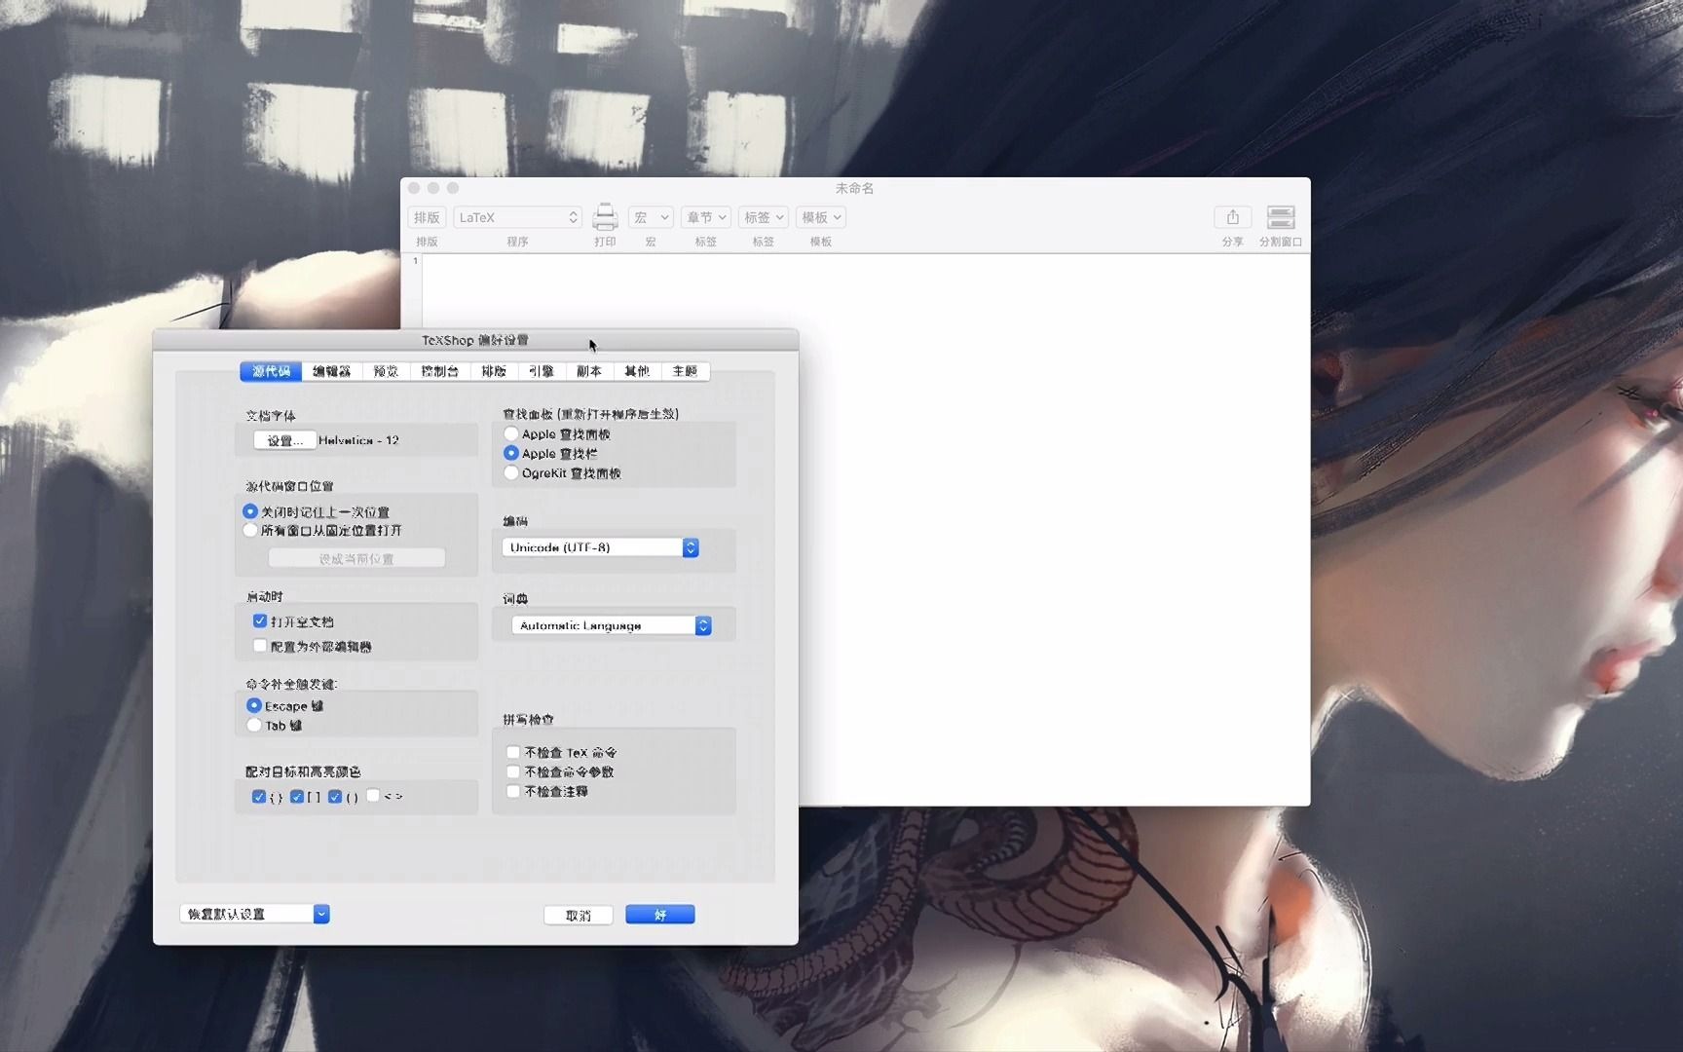Screen dimensions: 1683x1052
Task: Select 关闭时记住上一次位置 radio option
Action: 250,511
